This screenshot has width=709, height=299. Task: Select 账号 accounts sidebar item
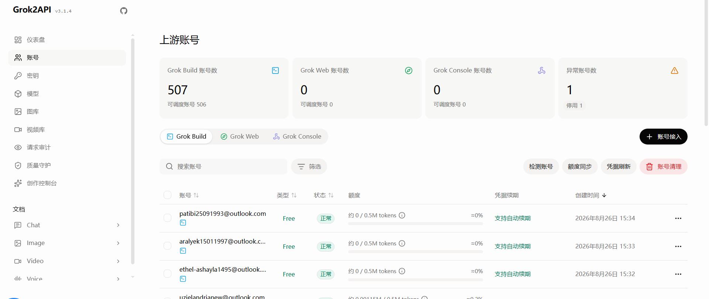pos(67,58)
